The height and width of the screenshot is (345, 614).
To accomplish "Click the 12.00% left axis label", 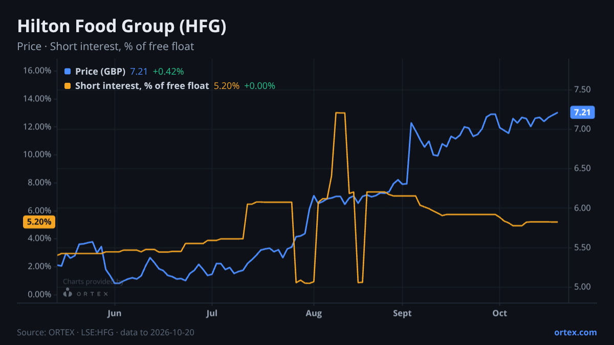I will [x=37, y=127].
